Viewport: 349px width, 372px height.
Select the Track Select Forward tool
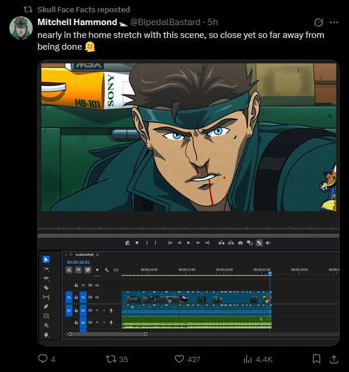coord(46,269)
